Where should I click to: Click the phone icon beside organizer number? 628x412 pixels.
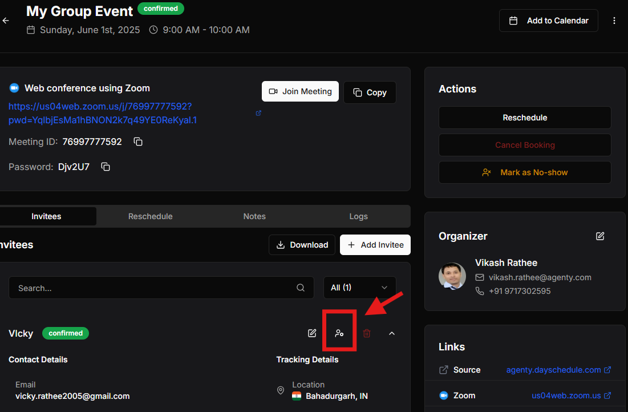479,291
